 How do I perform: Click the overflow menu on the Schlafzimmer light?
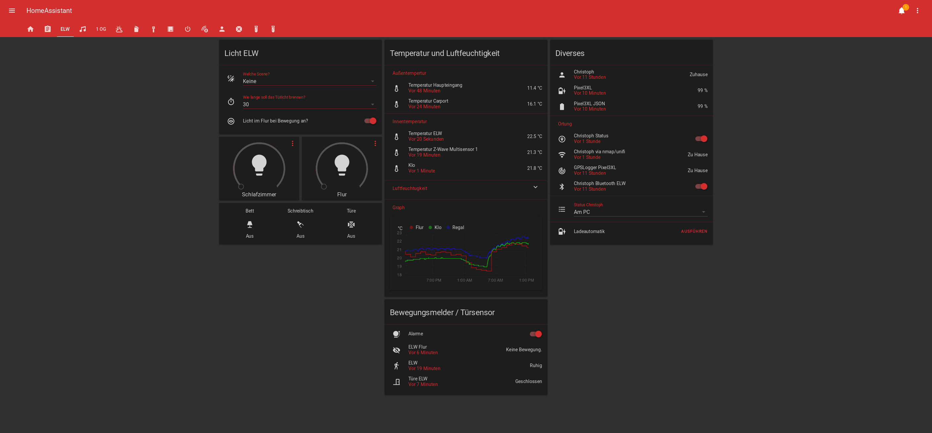coord(293,143)
